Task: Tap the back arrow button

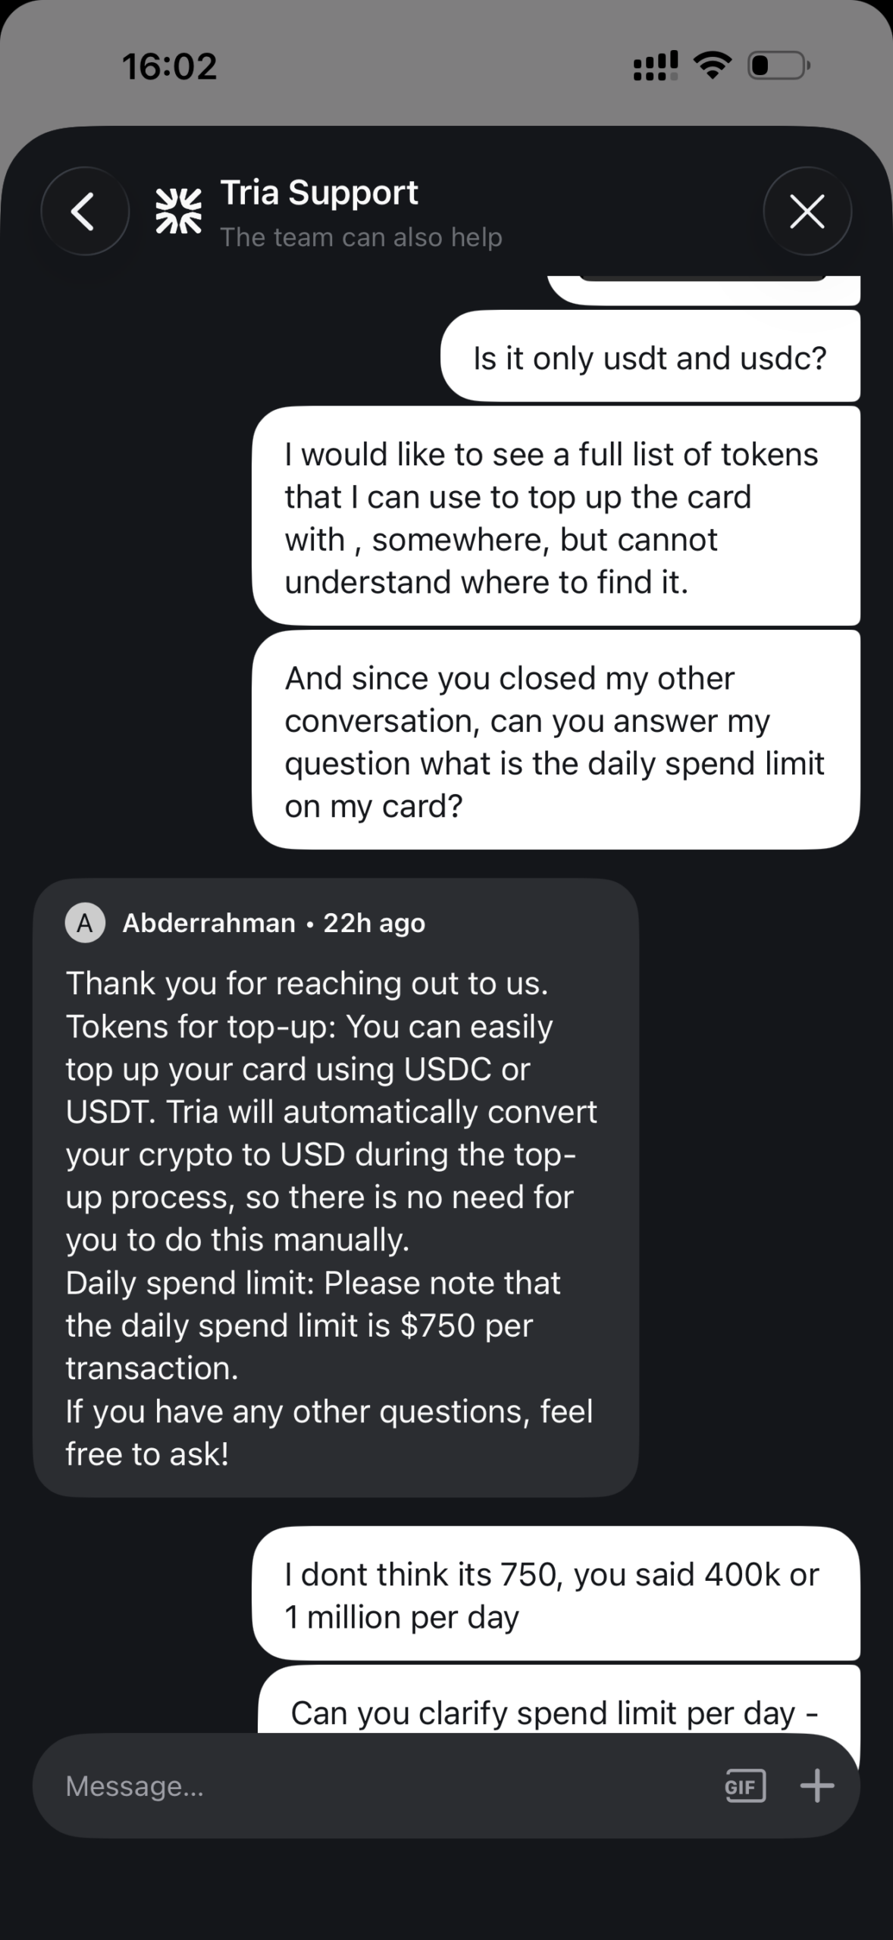Action: click(84, 211)
